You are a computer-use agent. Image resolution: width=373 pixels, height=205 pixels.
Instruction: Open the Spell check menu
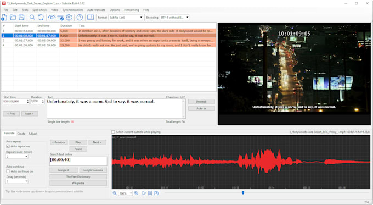tap(39, 10)
